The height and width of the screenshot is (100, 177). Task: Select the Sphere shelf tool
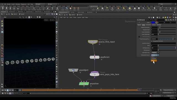click(7, 9)
